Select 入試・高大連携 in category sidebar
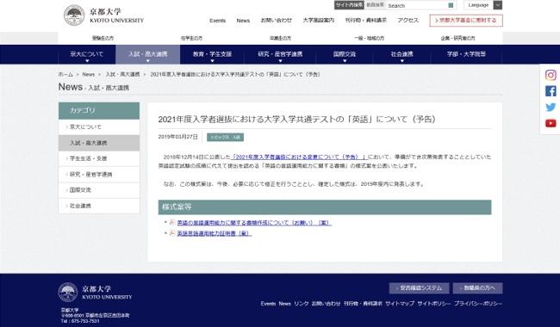This screenshot has height=327, width=560. (99, 143)
